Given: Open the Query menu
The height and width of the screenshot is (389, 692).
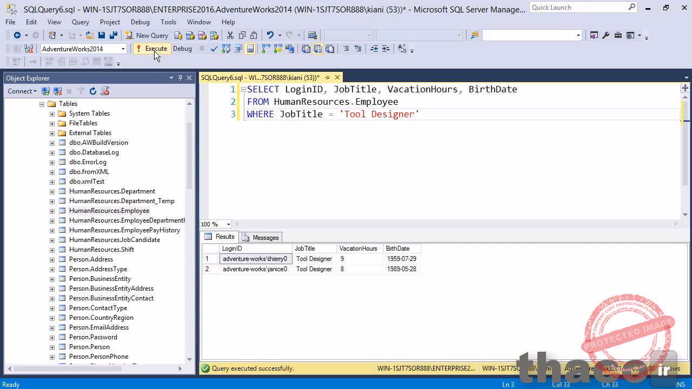Looking at the screenshot, I should [x=80, y=22].
